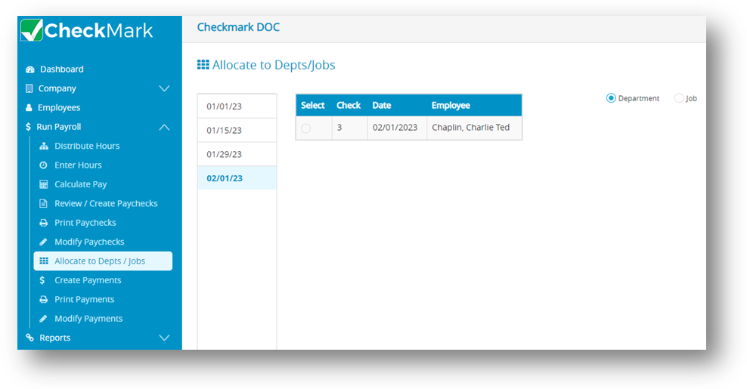Image resolution: width=747 pixels, height=389 pixels.
Task: Open Dashboard in sidebar
Action: 62,69
